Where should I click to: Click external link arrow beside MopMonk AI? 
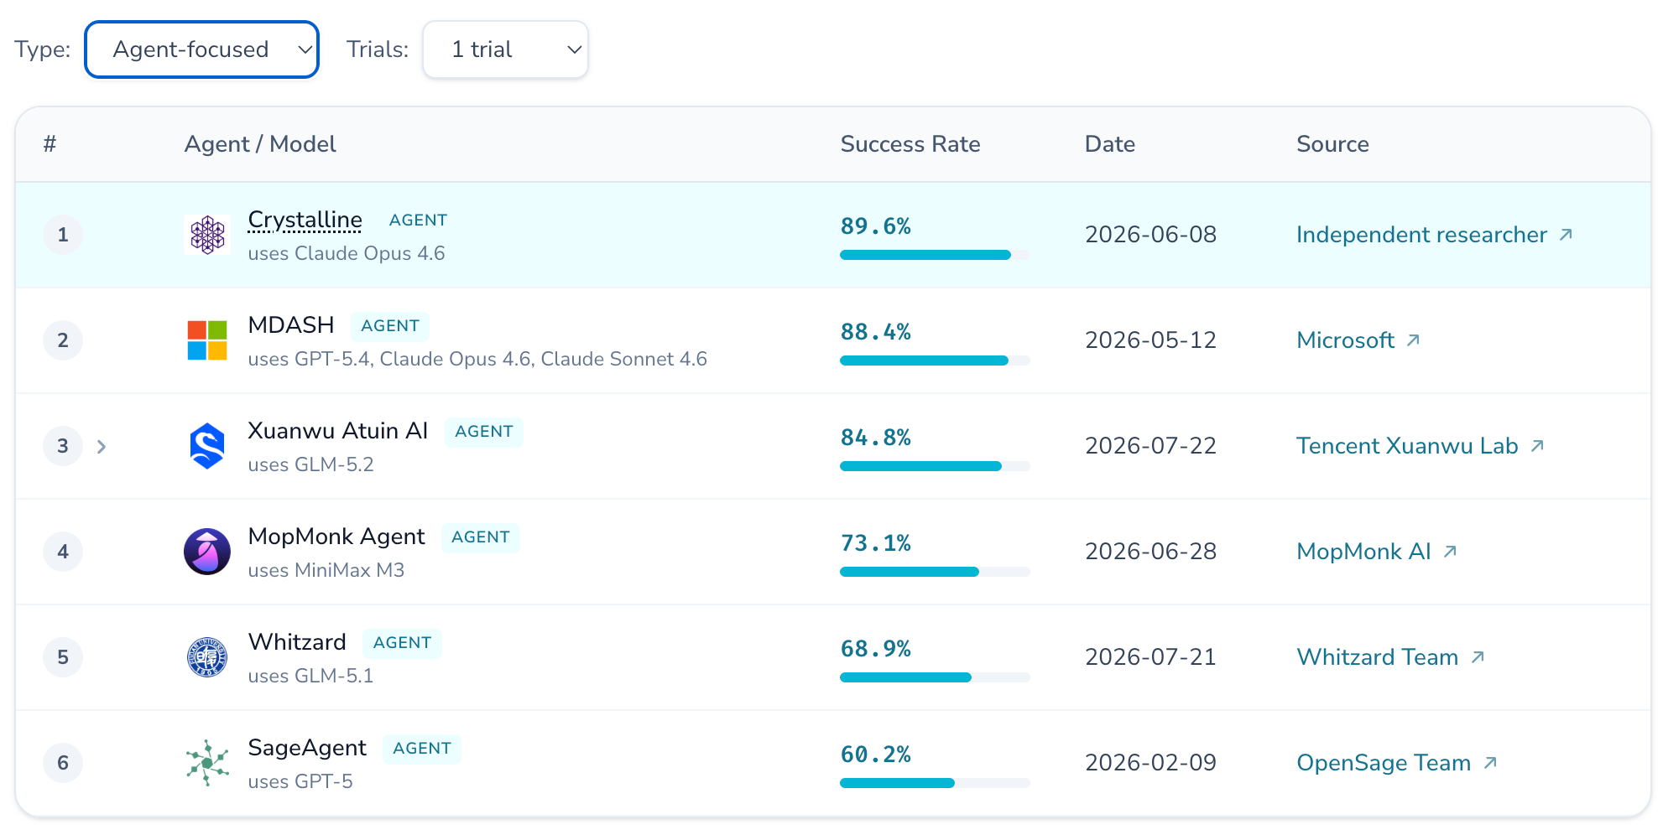pyautogui.click(x=1450, y=552)
